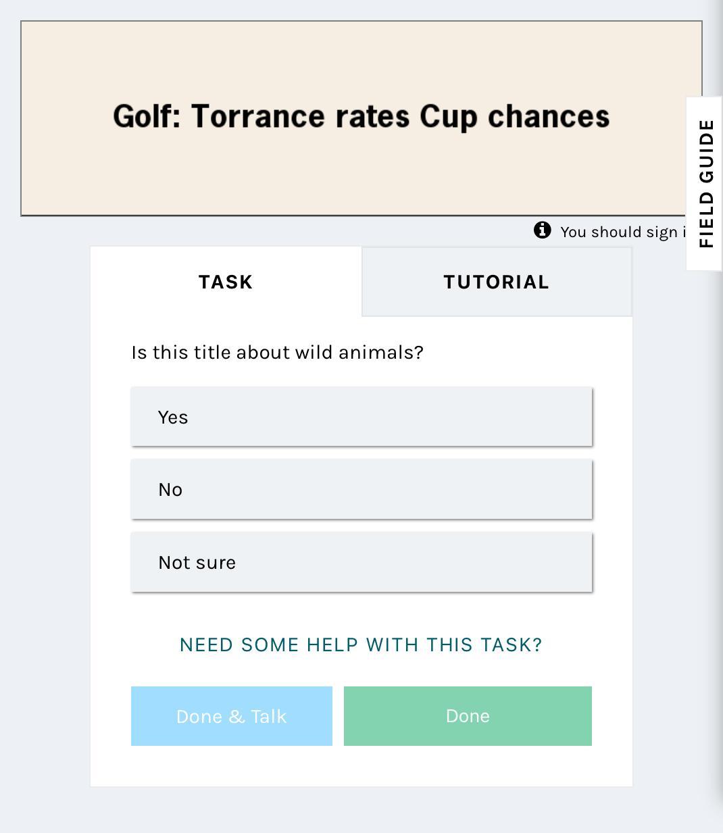Click the info icon beside the sign-in notice

click(x=542, y=230)
